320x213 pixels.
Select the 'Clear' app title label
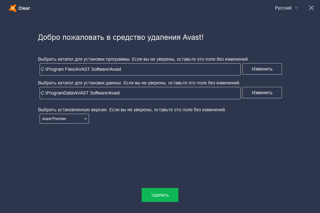(x=25, y=8)
